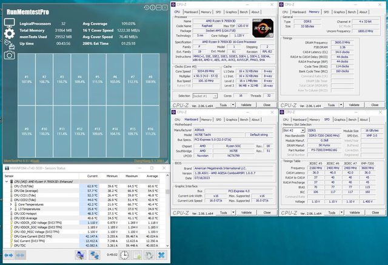This screenshot has width=388, height=265.
Task: Click the HWiNFO reset values icon
Action: (x=150, y=255)
